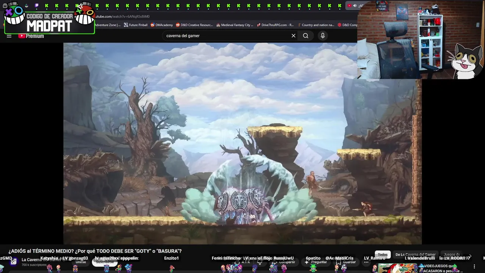This screenshot has height=273, width=485.
Task: Open the Country and nation names bookmark
Action: pos(316,25)
